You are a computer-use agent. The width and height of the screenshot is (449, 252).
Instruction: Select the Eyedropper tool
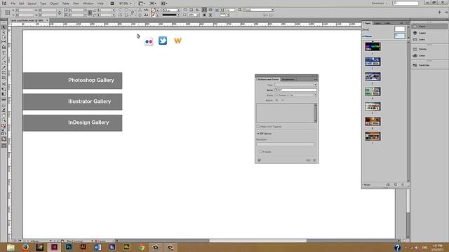[x=4, y=111]
